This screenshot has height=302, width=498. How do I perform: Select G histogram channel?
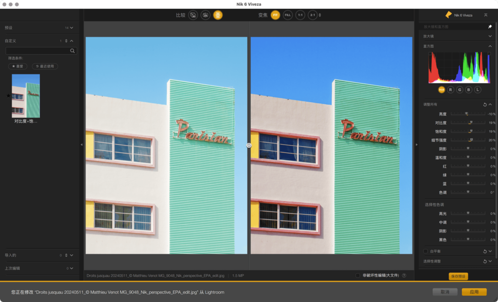460,90
